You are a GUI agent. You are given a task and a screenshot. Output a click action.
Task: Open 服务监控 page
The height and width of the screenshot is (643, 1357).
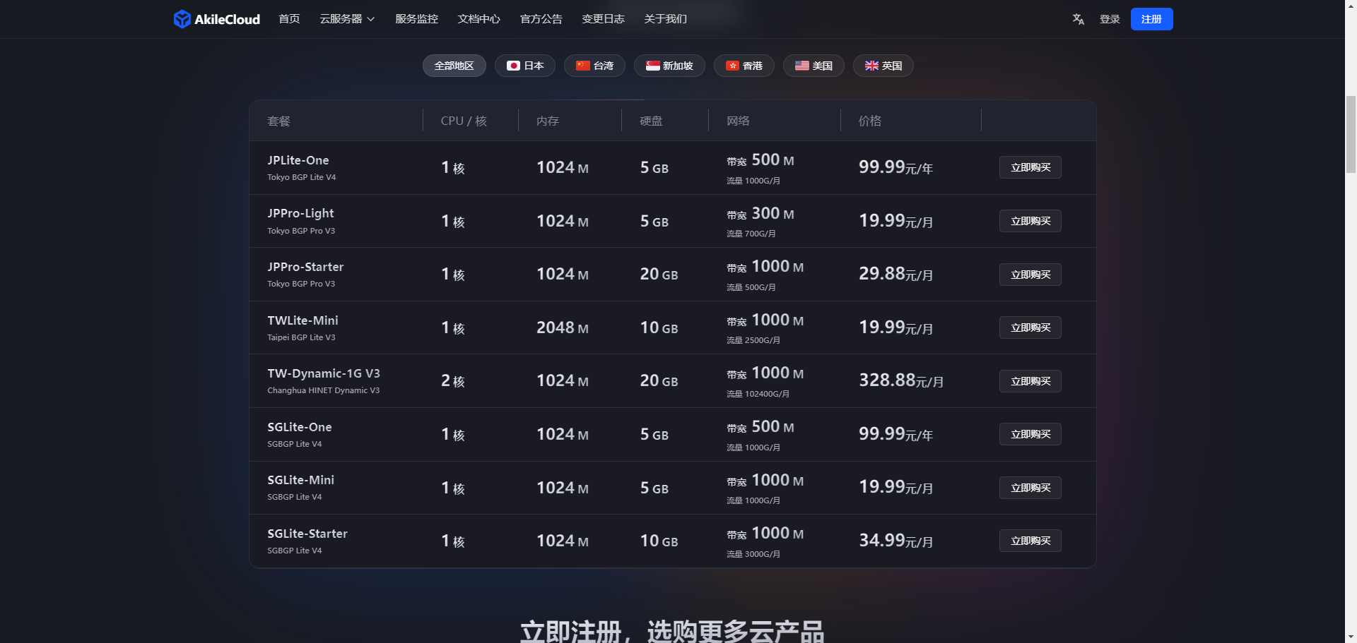coord(416,19)
